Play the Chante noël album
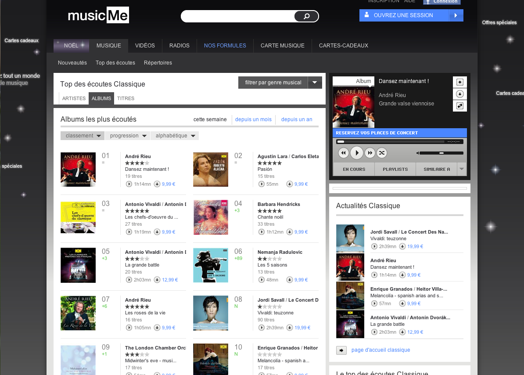The width and height of the screenshot is (524, 375). click(261, 232)
